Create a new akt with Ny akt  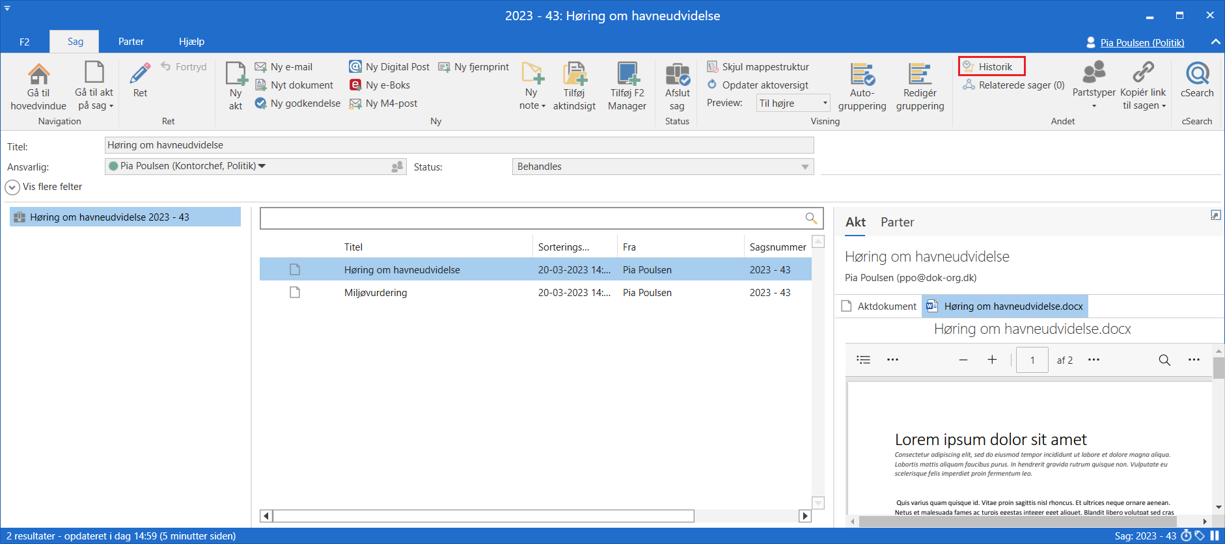(x=236, y=86)
